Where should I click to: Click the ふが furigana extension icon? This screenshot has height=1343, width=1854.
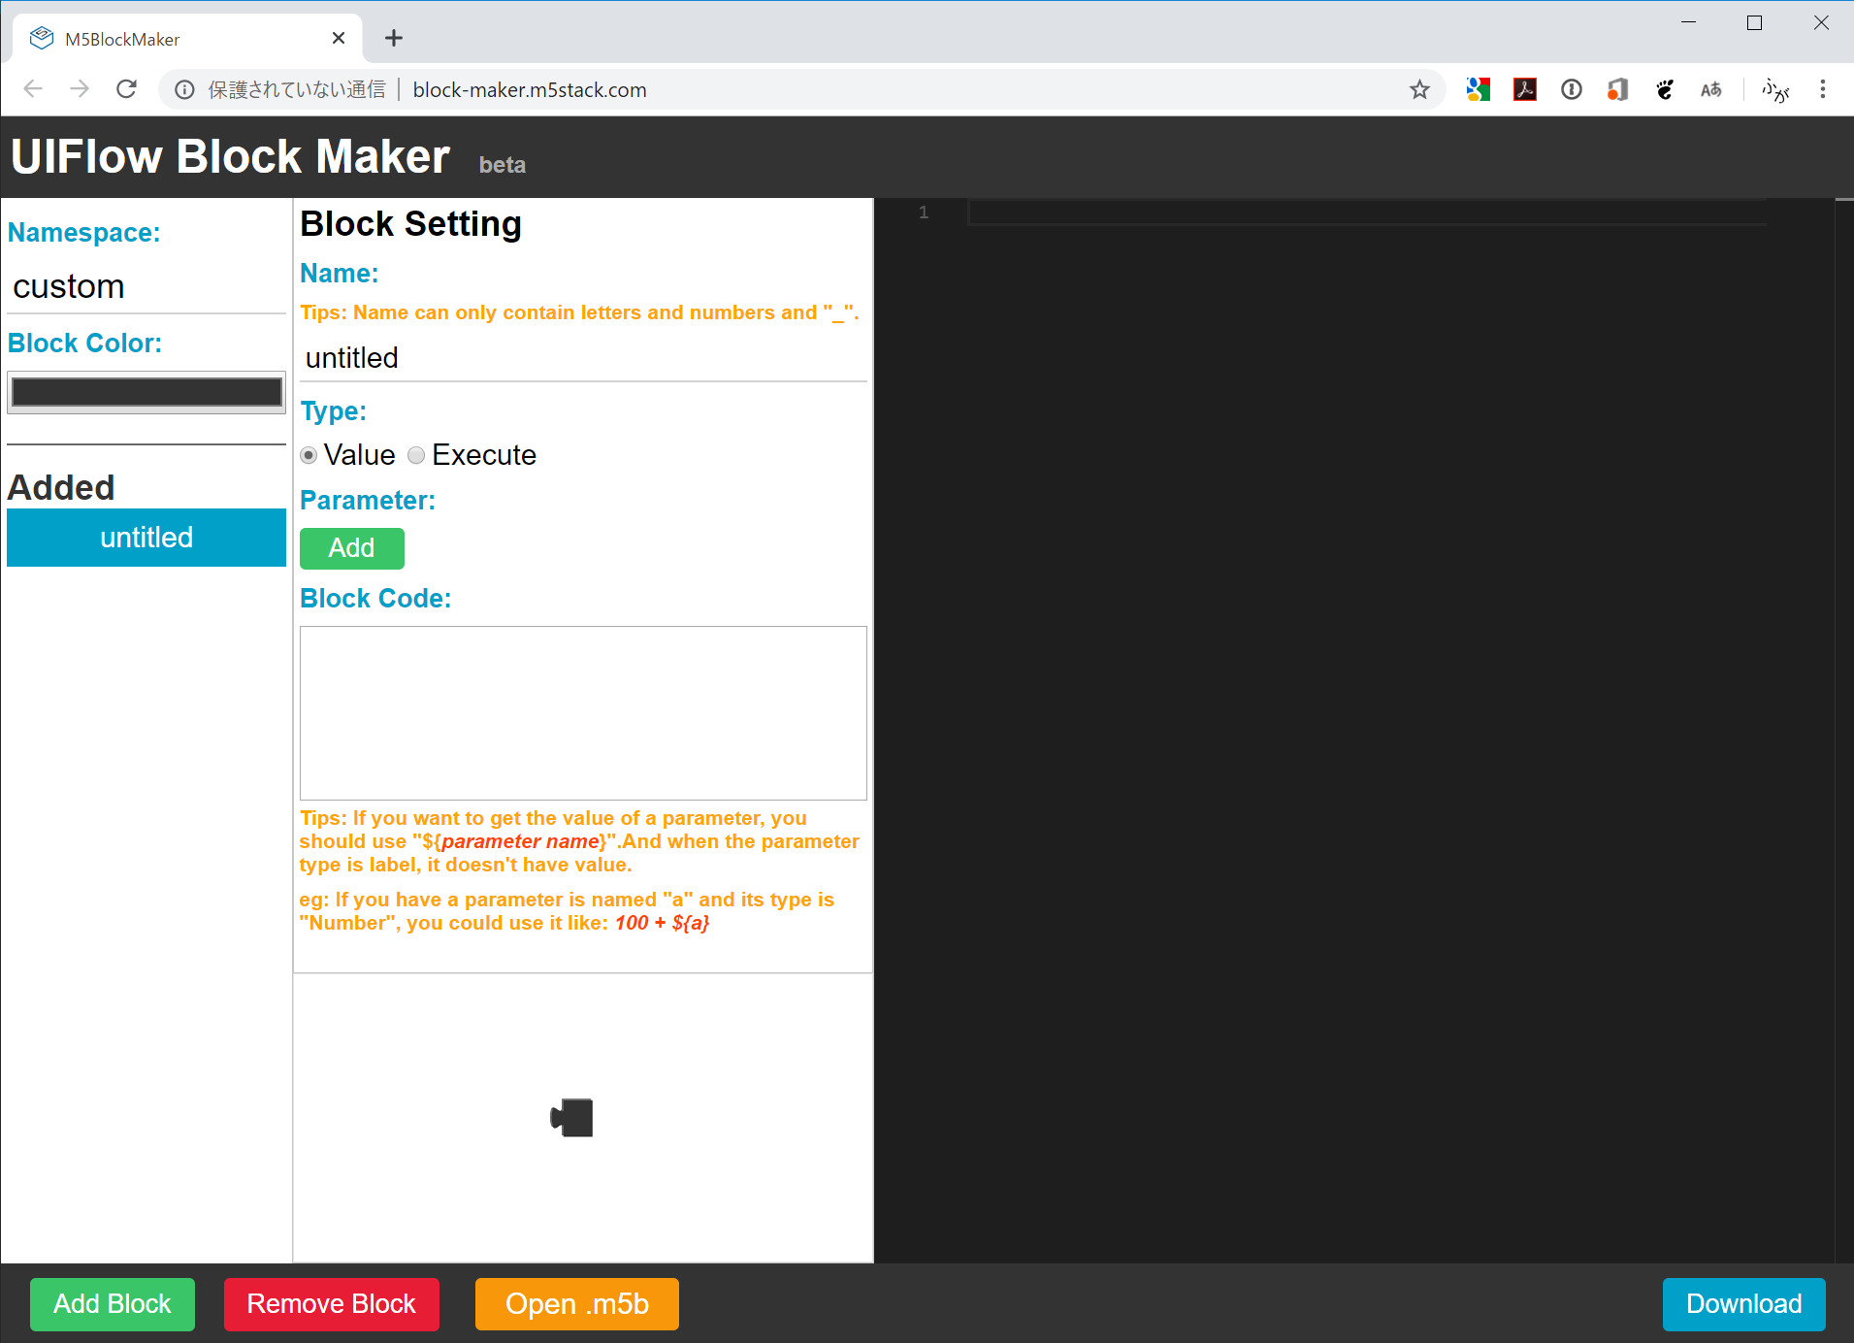1775,89
